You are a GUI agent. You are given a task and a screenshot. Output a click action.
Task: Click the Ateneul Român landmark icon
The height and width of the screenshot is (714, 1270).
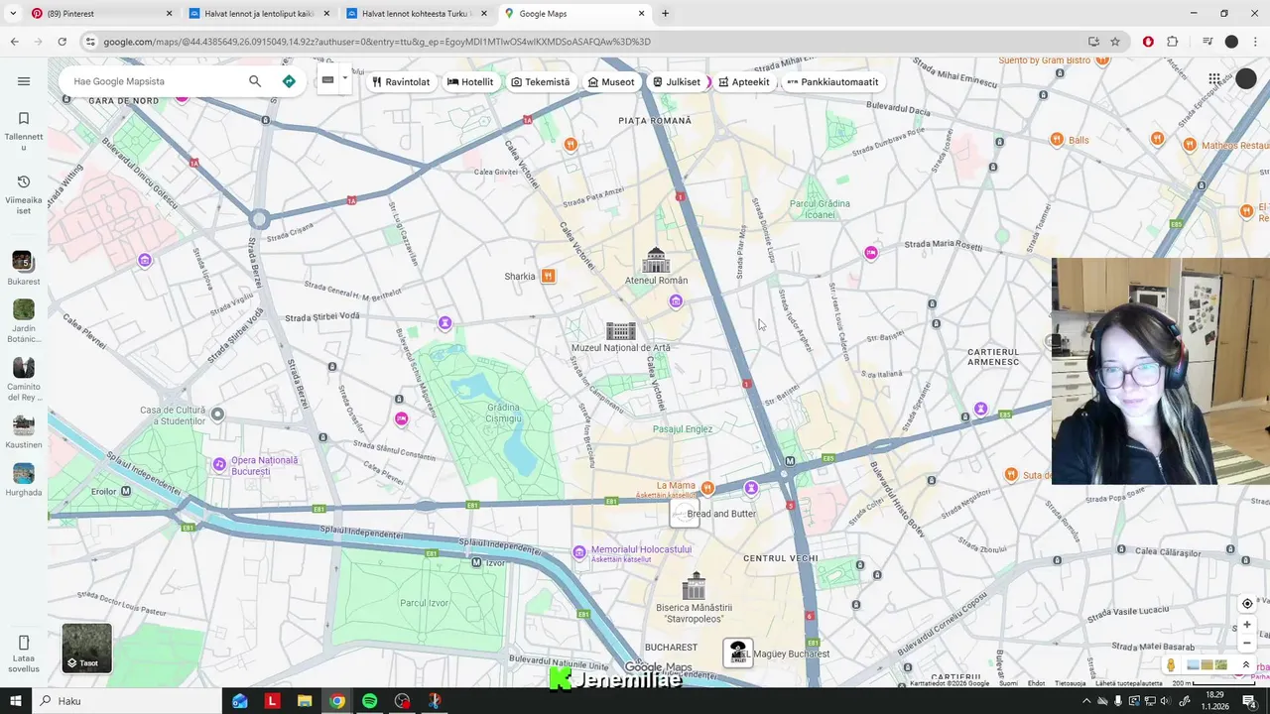pos(656,260)
